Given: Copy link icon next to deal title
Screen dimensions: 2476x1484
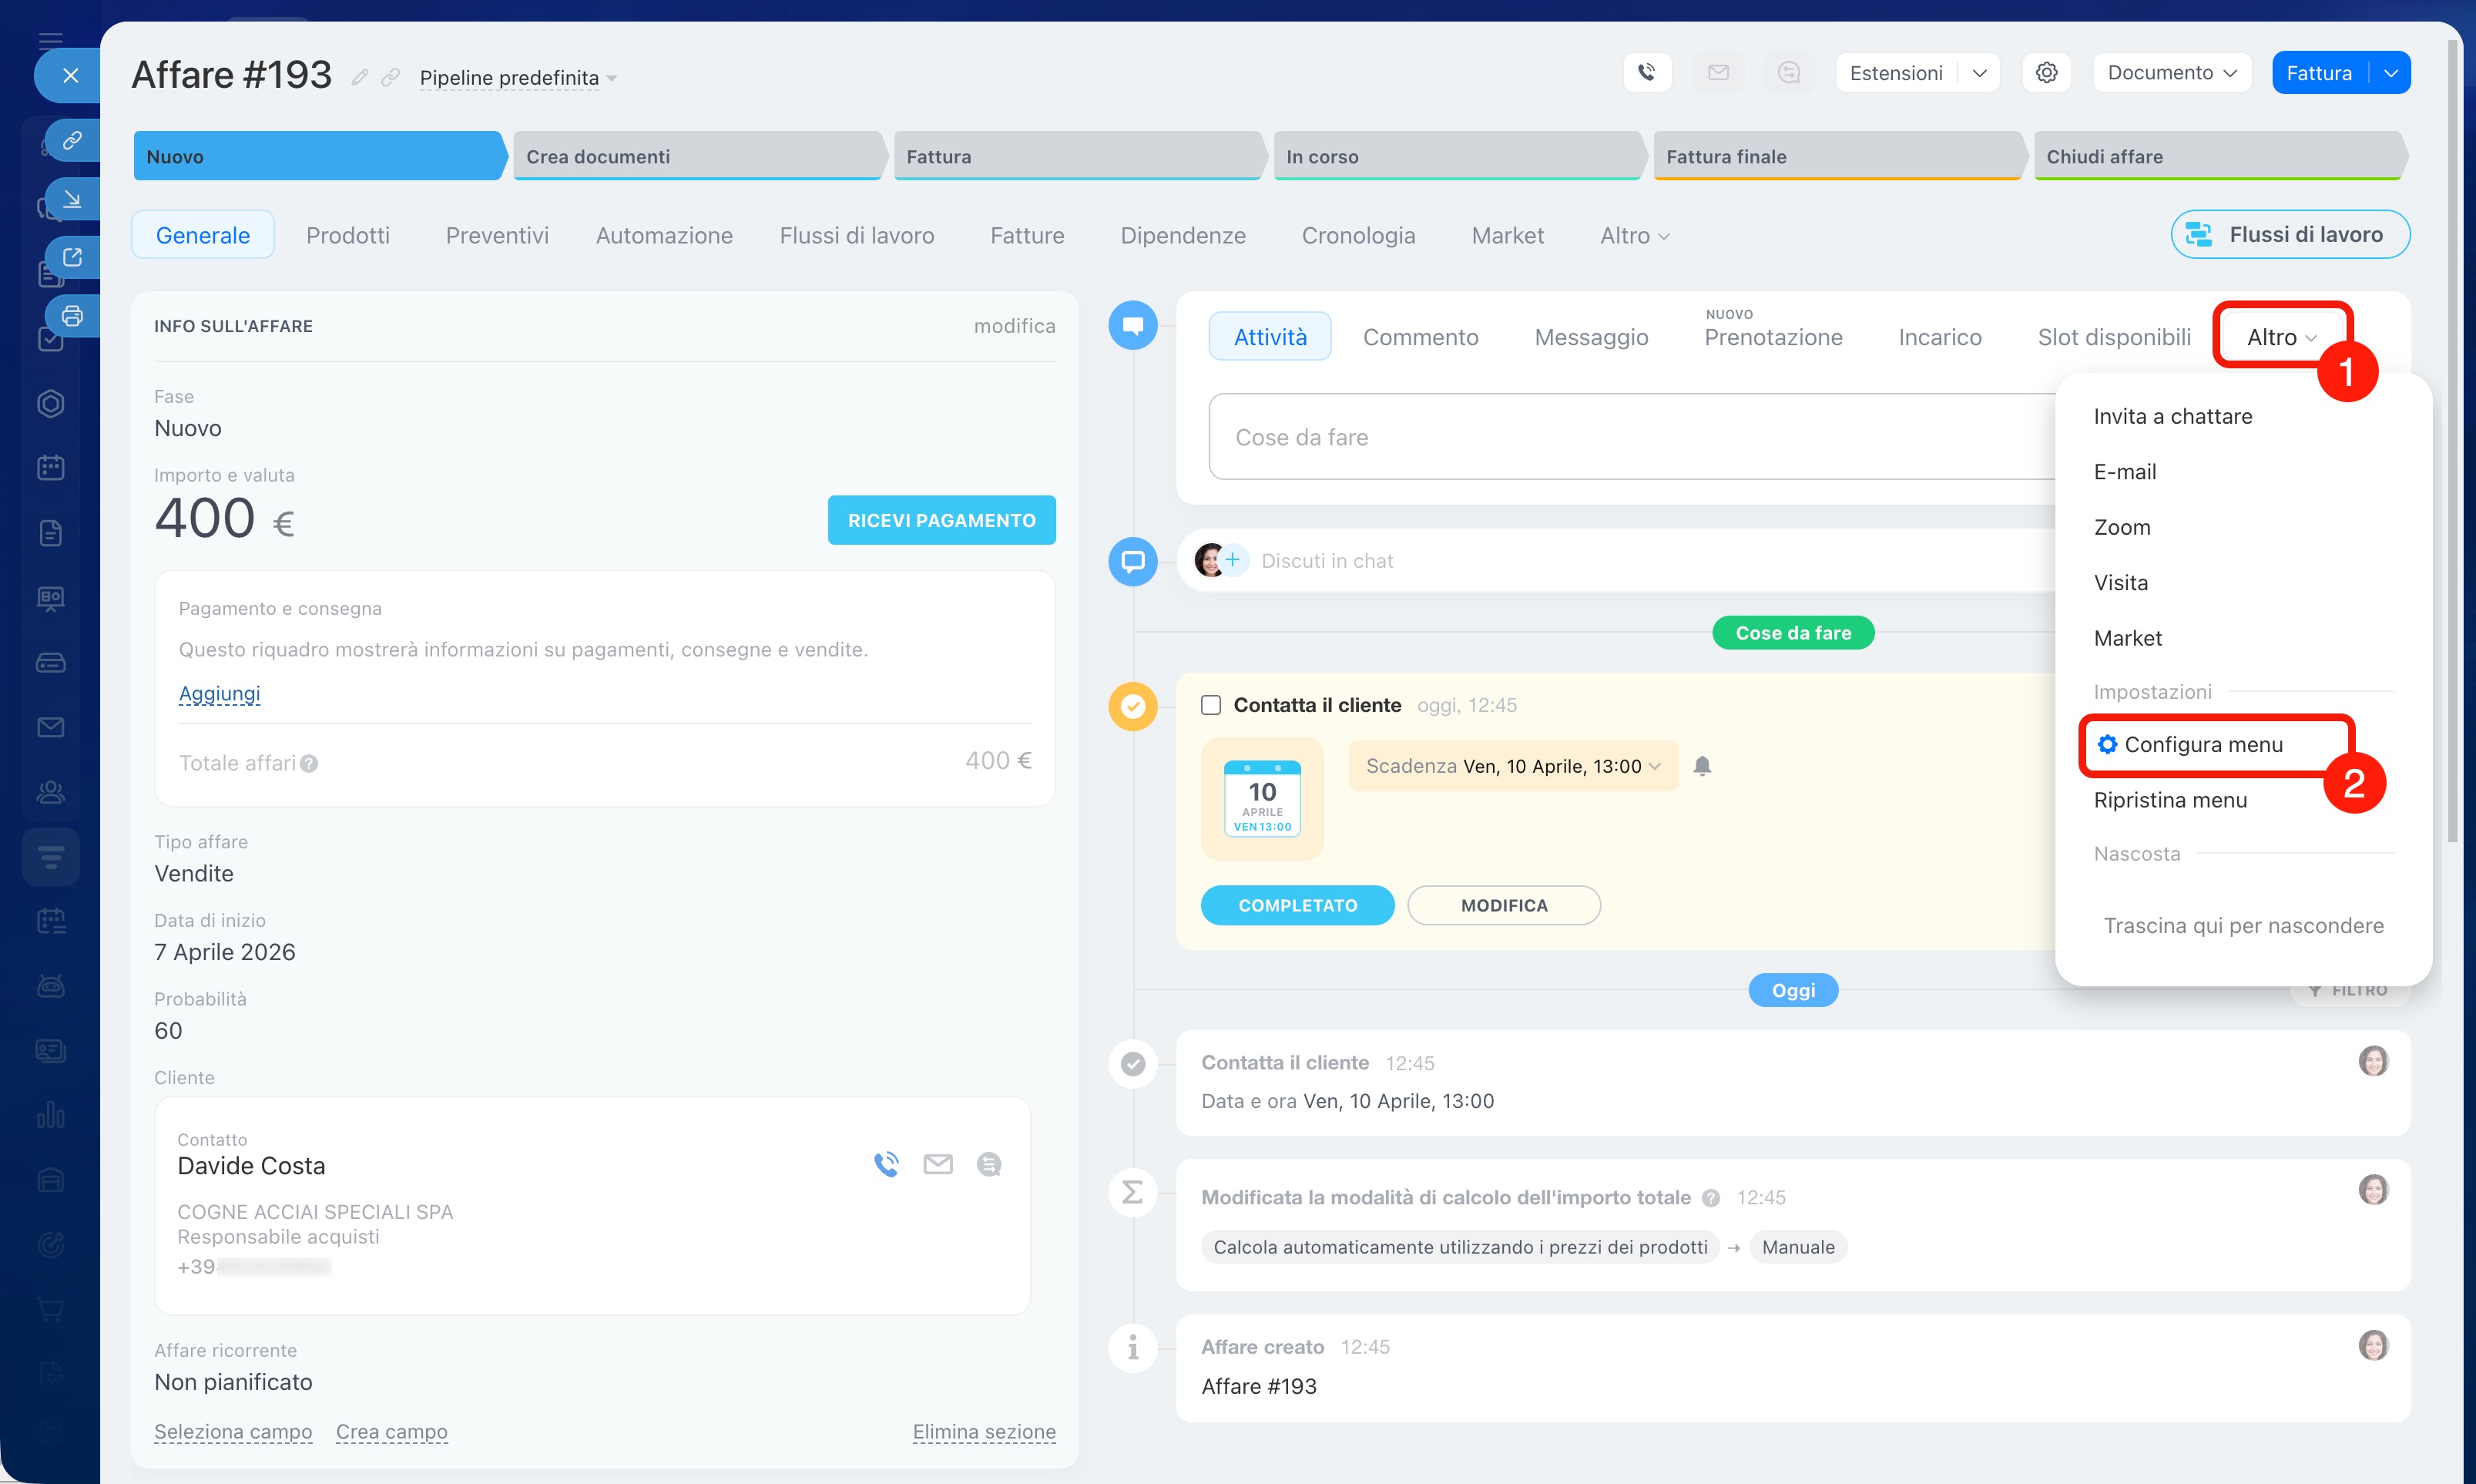Looking at the screenshot, I should 391,78.
